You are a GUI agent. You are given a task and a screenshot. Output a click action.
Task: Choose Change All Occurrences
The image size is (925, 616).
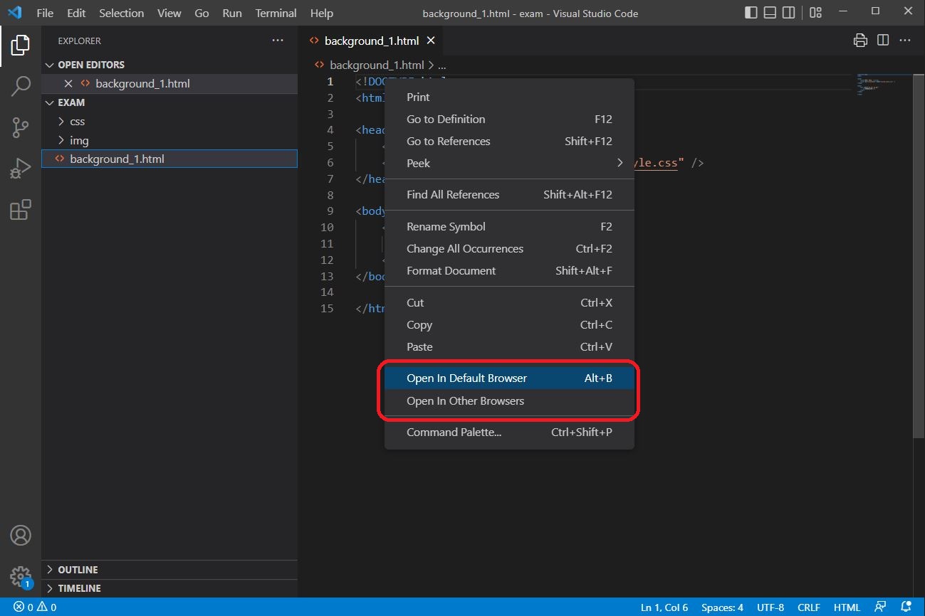[x=509, y=248]
